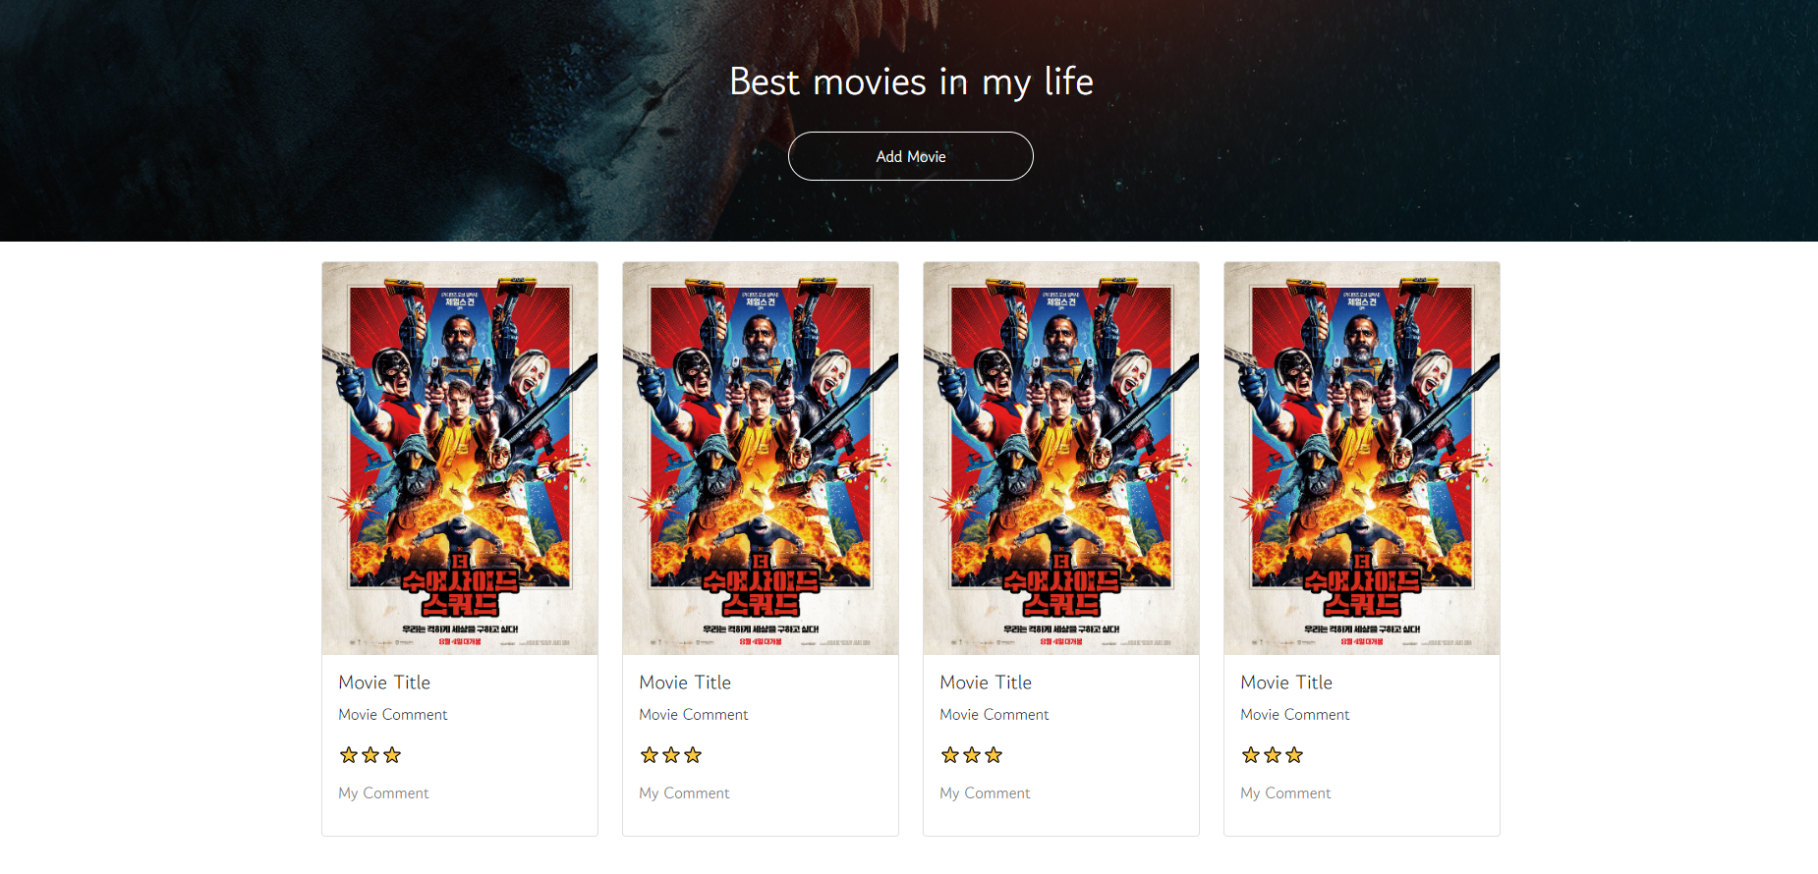
Task: Click "Movie Comment" in the fourth card
Action: 1295,715
